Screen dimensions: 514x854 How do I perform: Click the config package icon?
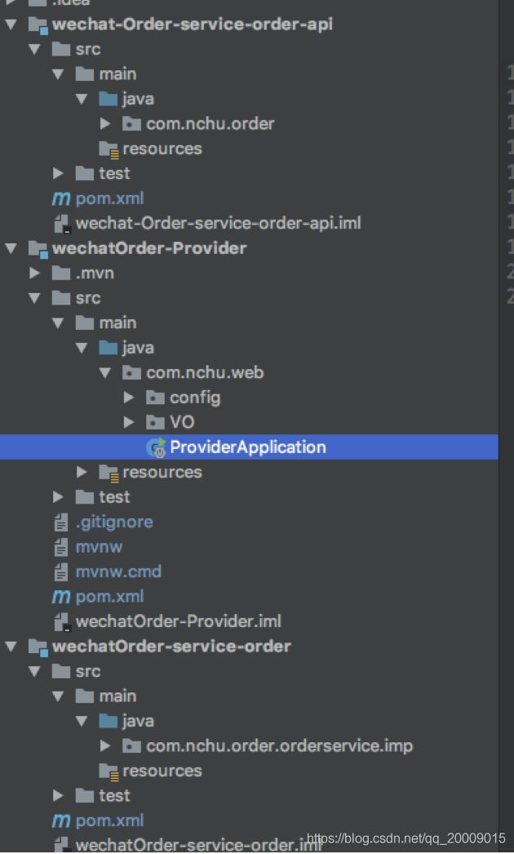155,398
